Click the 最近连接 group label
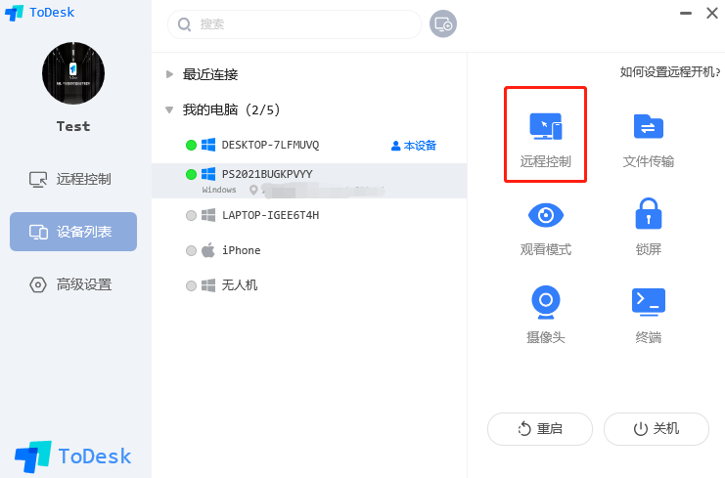The width and height of the screenshot is (725, 478). tap(210, 74)
